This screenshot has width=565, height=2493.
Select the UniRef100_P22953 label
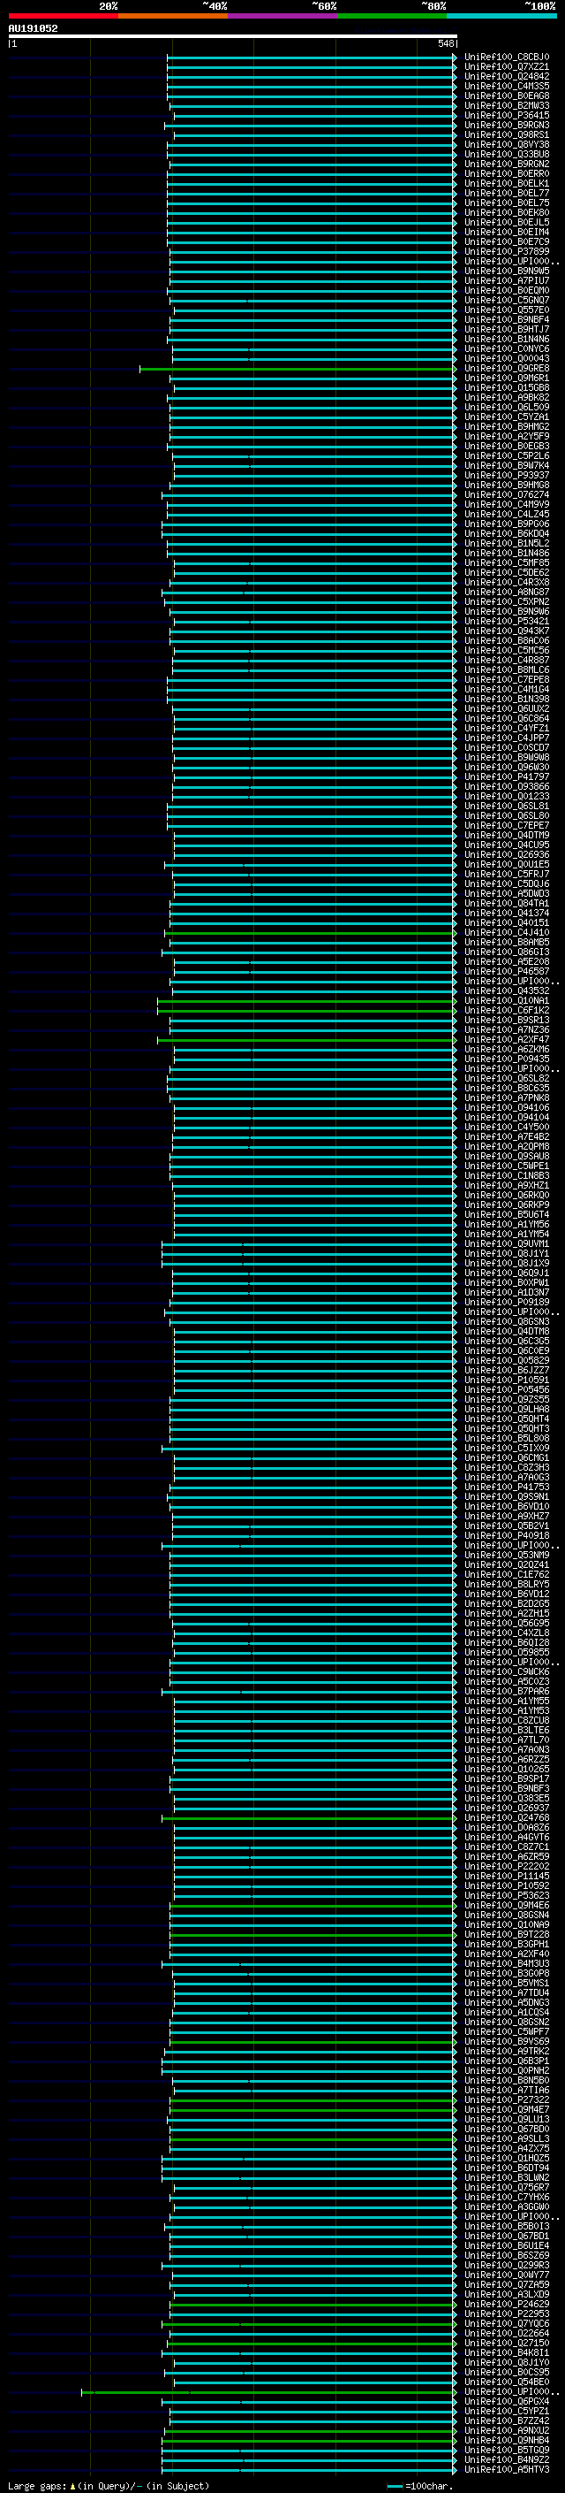coord(506,2314)
